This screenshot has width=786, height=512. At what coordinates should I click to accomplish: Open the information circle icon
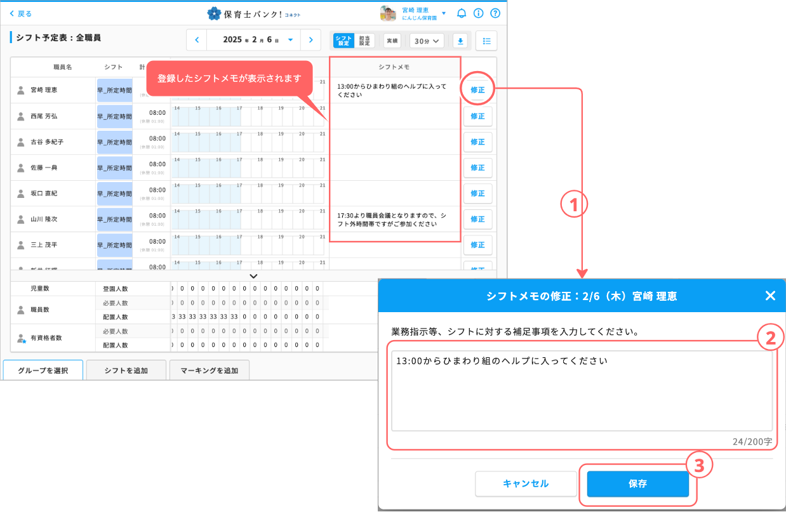pyautogui.click(x=479, y=13)
